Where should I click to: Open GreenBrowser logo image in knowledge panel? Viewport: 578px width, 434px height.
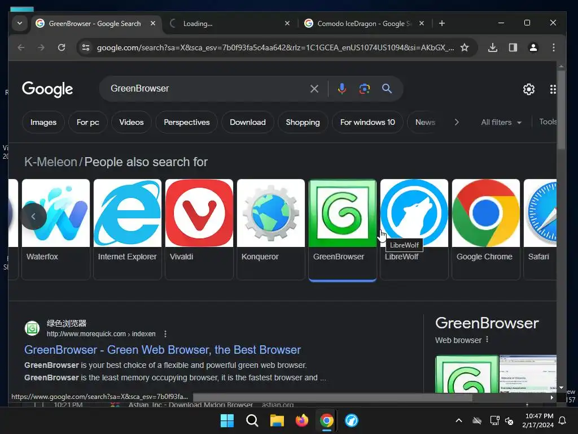[x=467, y=374]
